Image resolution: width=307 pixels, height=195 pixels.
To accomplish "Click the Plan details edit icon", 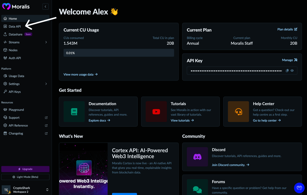I will pos(296,29).
